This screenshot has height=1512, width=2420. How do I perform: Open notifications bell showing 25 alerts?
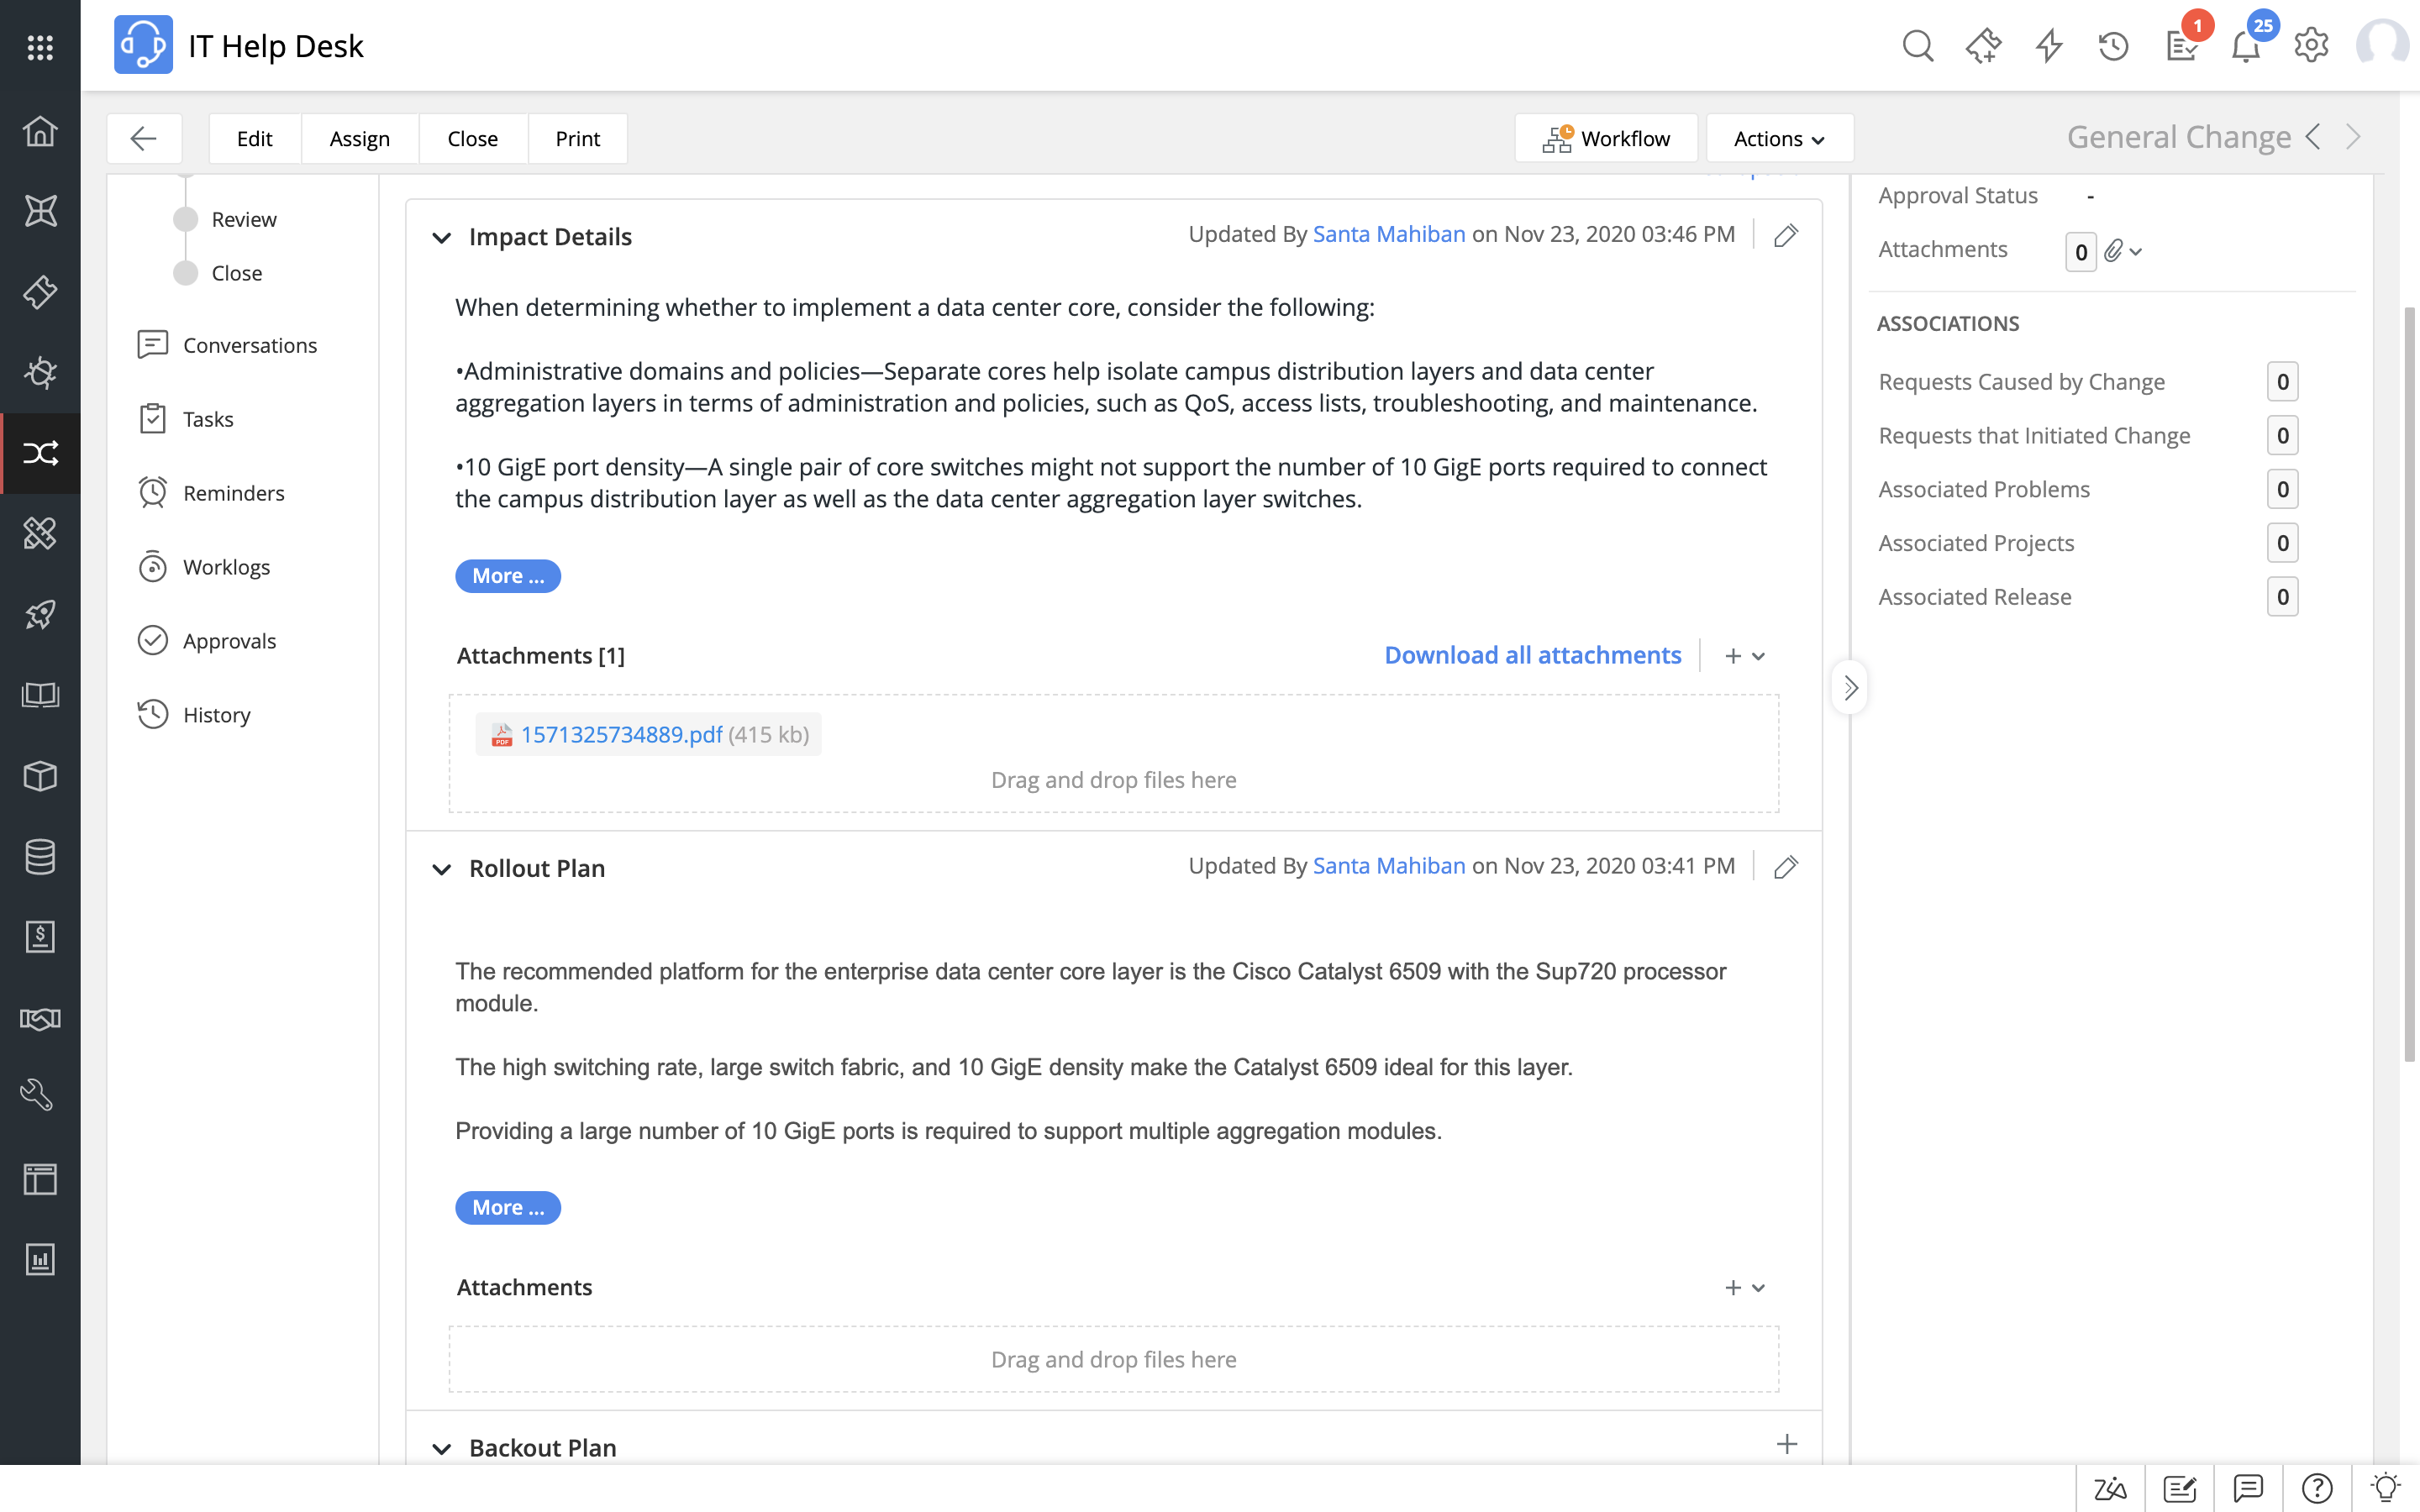2246,46
